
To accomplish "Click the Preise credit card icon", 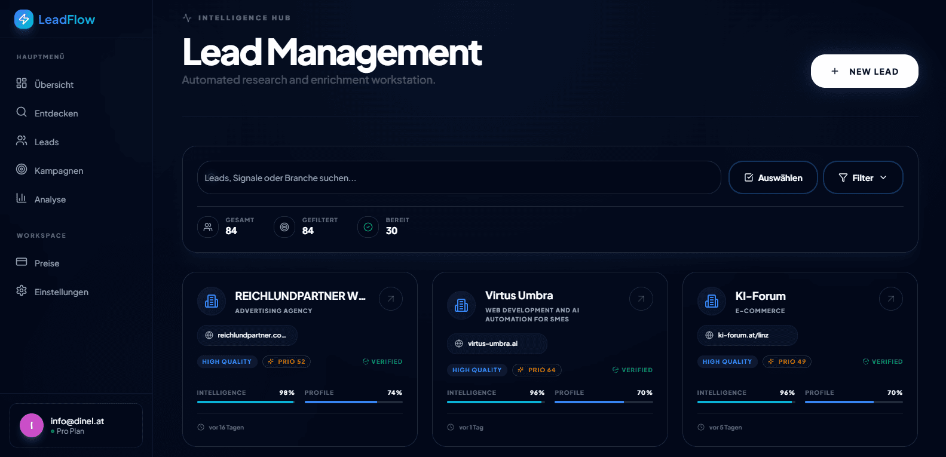I will (22, 262).
